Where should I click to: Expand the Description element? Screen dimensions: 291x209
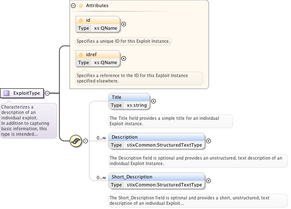208,141
